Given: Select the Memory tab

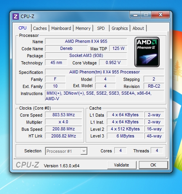Looking at the screenshot, I should pyautogui.click(x=83, y=28).
